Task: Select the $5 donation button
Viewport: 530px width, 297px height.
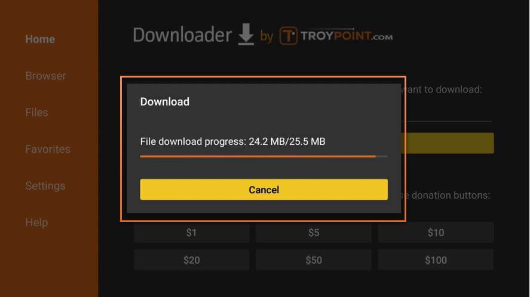Action: click(x=314, y=233)
